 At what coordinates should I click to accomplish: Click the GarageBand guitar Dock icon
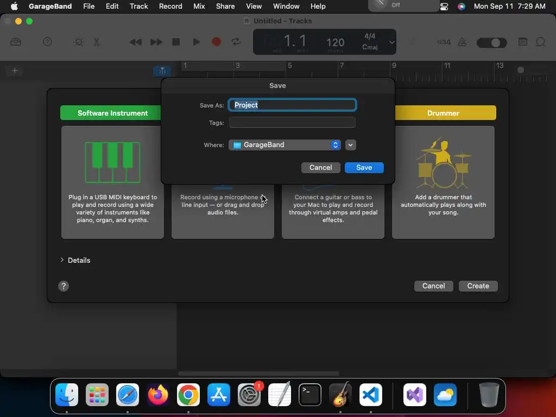pos(340,395)
